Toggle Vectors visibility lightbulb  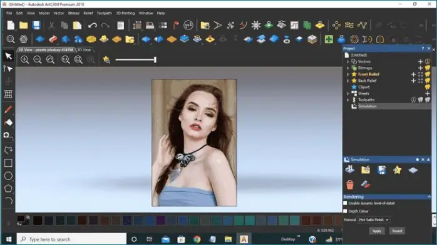click(428, 61)
